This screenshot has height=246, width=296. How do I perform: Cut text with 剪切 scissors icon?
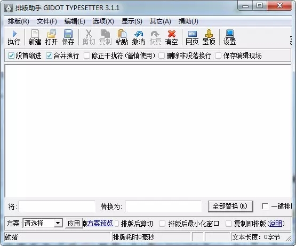coord(89,37)
